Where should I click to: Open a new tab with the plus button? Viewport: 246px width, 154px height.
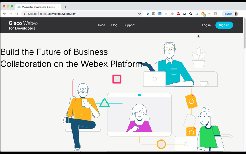point(65,7)
